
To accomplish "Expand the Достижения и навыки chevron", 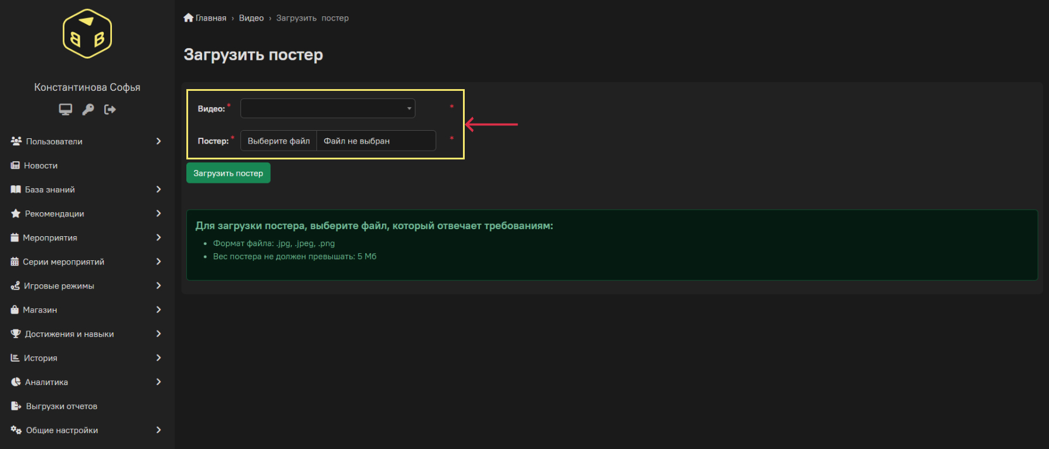I will tap(158, 334).
